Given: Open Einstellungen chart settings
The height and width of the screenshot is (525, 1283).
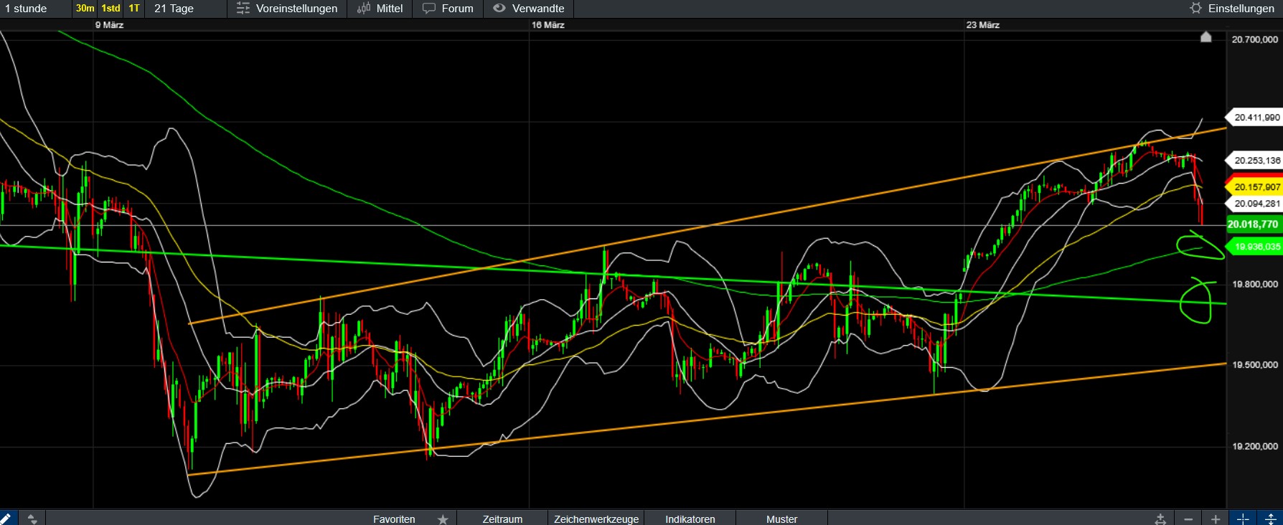Looking at the screenshot, I should coord(1231,9).
